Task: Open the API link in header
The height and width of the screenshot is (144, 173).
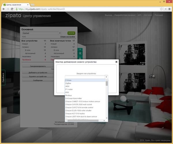Action: [x=140, y=15]
